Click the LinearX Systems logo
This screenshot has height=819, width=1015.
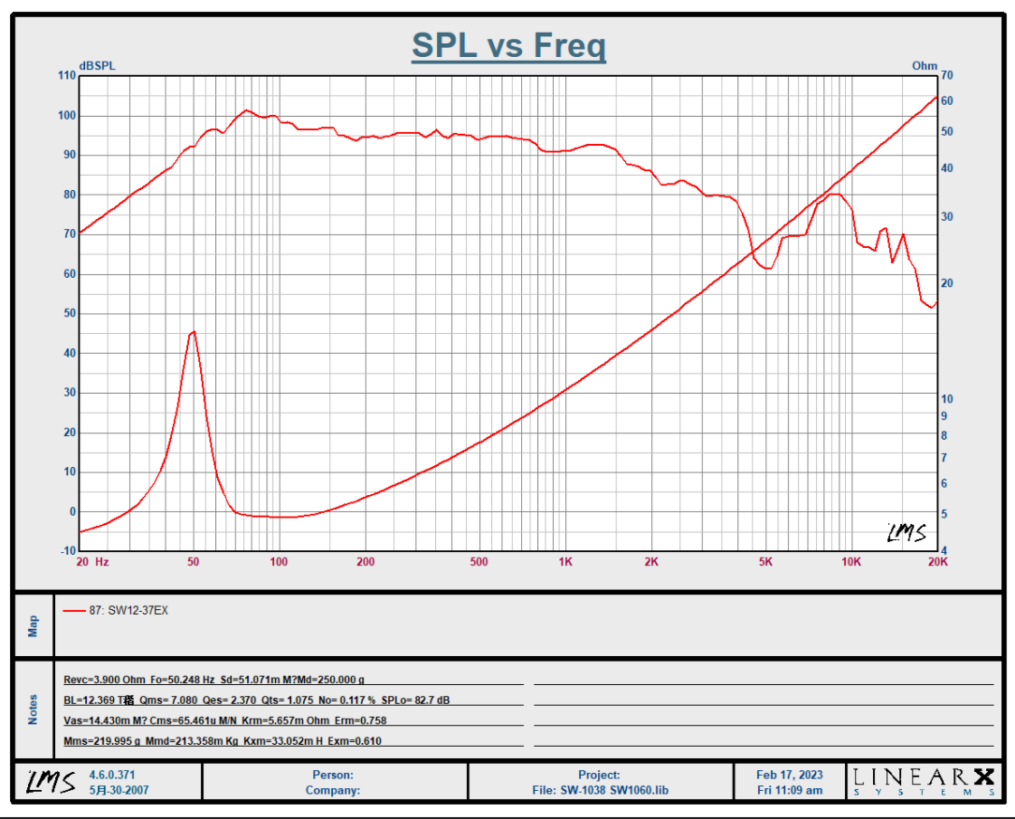tap(924, 782)
